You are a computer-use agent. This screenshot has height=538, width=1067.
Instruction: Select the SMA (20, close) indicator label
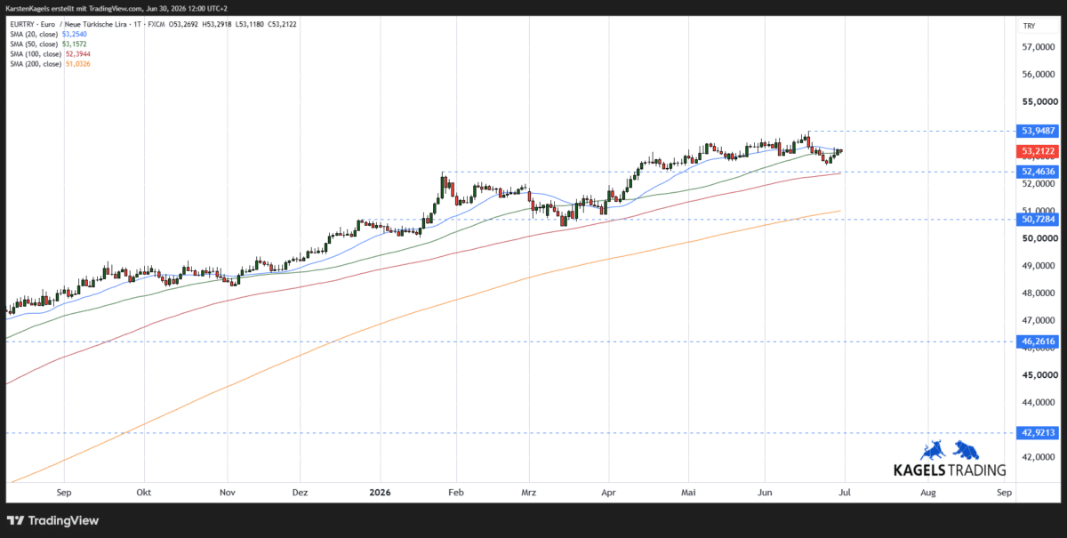tap(33, 34)
